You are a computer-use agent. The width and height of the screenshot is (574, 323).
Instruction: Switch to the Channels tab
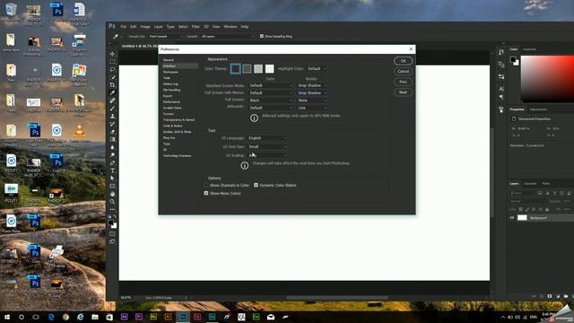click(530, 183)
